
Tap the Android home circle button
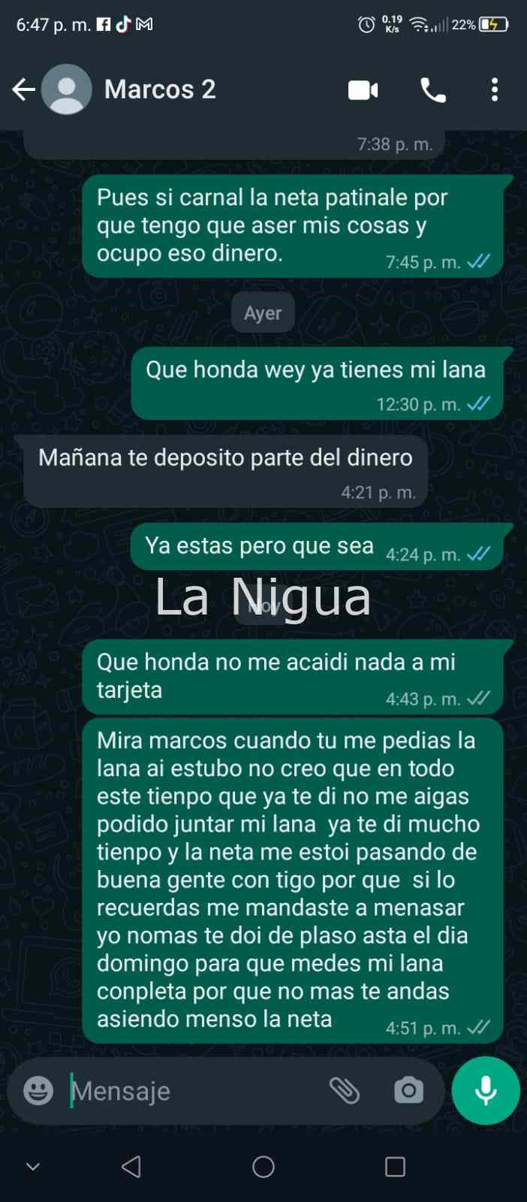tap(263, 1166)
